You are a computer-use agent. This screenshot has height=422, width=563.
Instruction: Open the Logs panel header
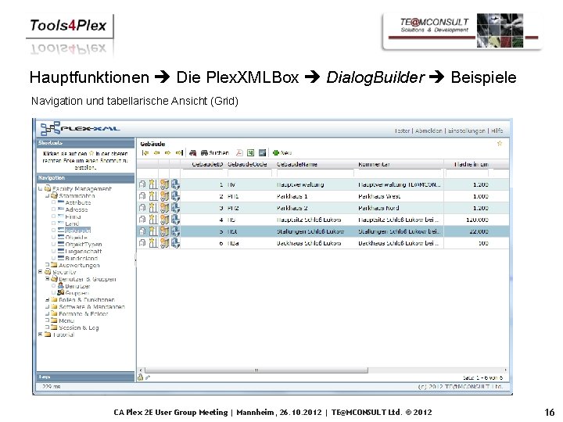point(85,377)
